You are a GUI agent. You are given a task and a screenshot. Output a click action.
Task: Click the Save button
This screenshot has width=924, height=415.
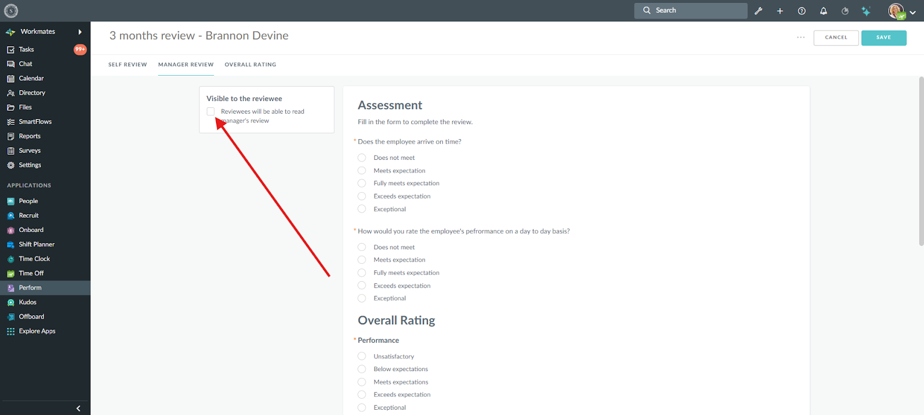[x=884, y=38]
